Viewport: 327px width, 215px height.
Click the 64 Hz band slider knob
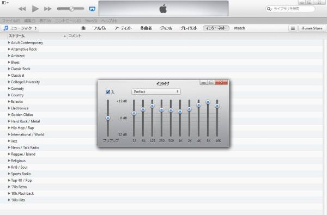143,109
